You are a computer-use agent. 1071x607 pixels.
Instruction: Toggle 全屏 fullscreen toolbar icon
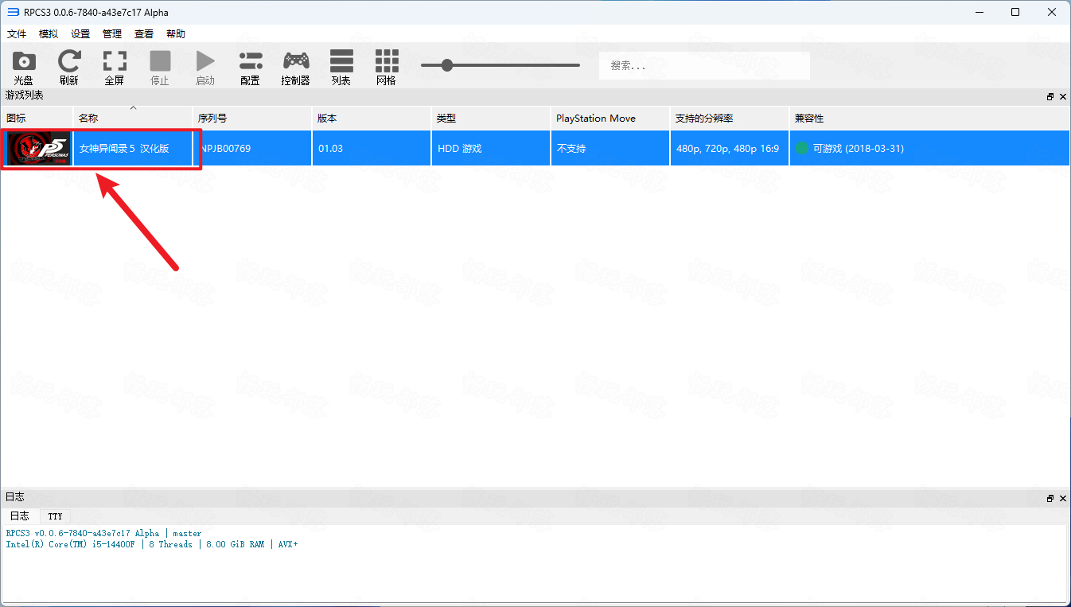(x=115, y=61)
